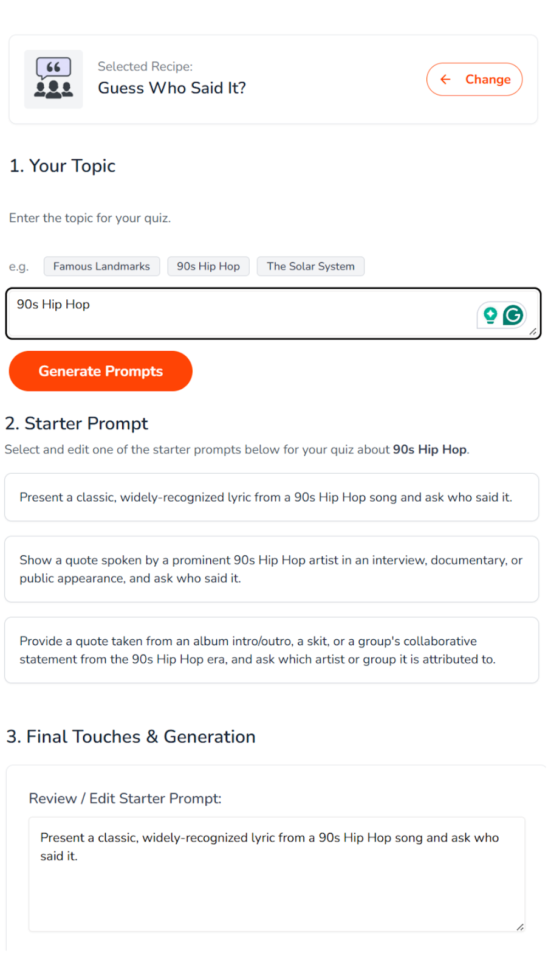The image size is (548, 973).
Task: Pick the 90s Hip Hop example chip
Action: (x=208, y=266)
